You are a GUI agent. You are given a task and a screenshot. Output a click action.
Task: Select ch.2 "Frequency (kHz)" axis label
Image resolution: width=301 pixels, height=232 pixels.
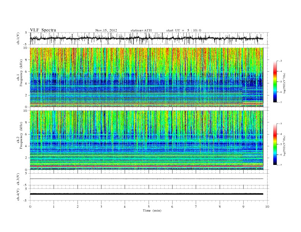(x=21, y=135)
